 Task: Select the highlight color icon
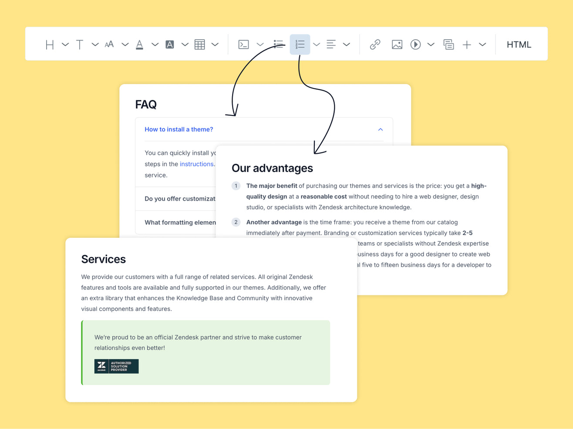(170, 44)
